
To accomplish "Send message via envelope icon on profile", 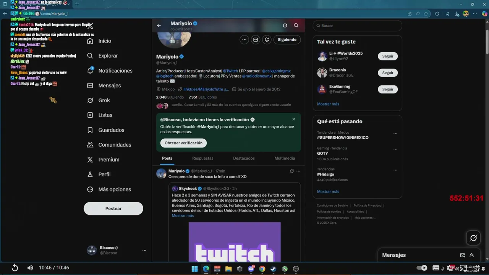I will click(256, 39).
